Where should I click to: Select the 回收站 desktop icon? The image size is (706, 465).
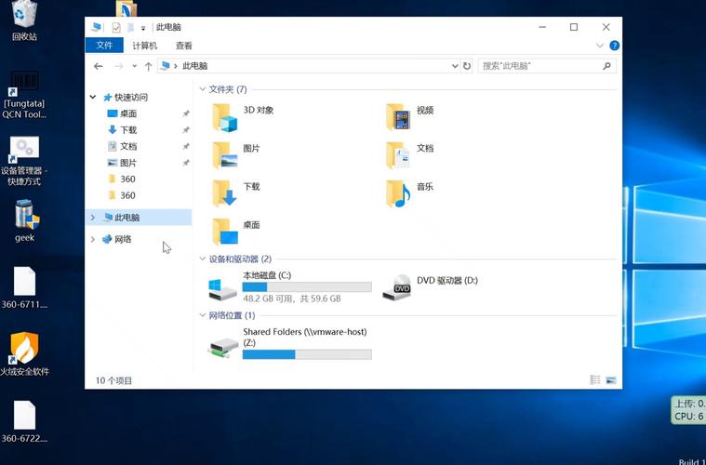click(25, 16)
